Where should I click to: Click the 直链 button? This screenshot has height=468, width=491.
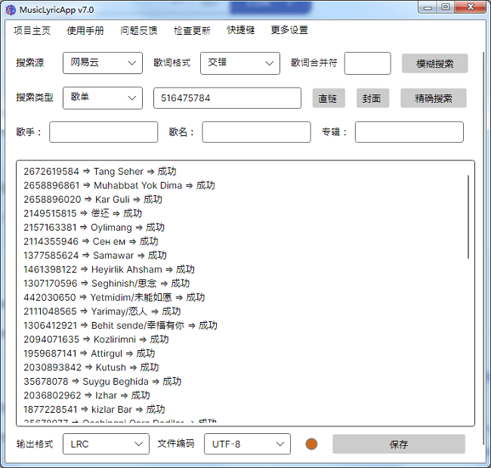(329, 98)
